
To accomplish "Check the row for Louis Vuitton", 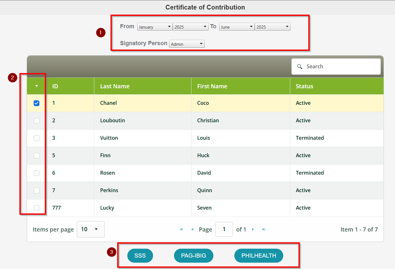I will tap(37, 138).
